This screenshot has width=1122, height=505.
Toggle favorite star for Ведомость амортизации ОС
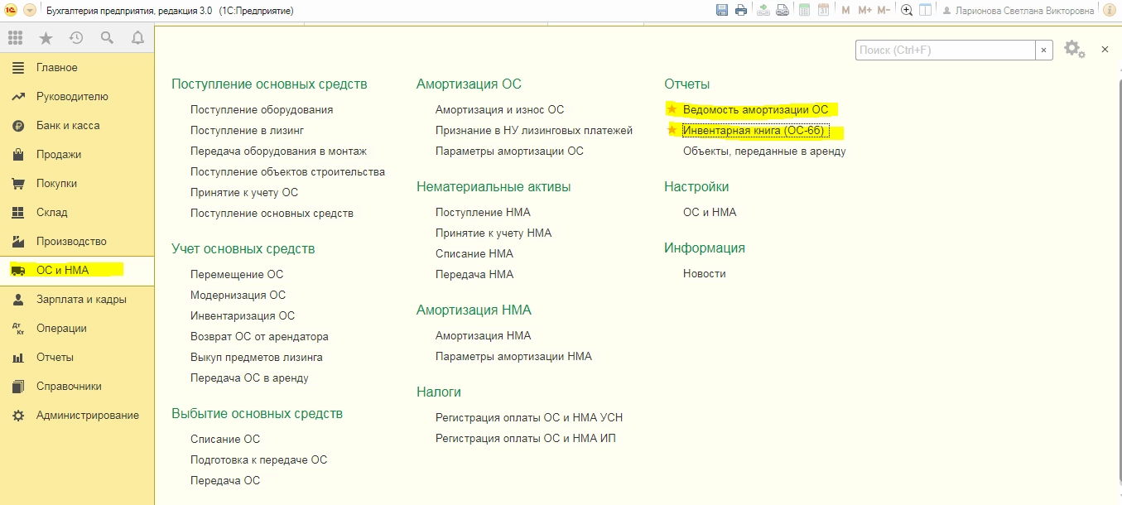[672, 109]
